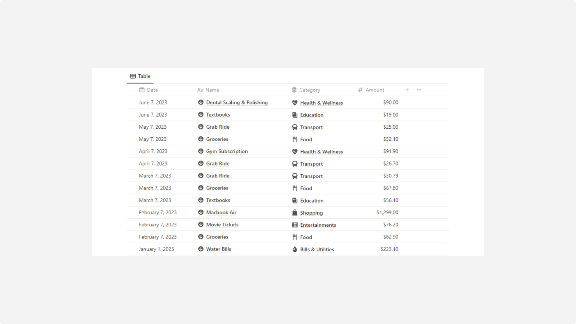Viewport: 576px width, 324px height.
Task: Select the Gym Subscription row entry
Action: point(227,151)
